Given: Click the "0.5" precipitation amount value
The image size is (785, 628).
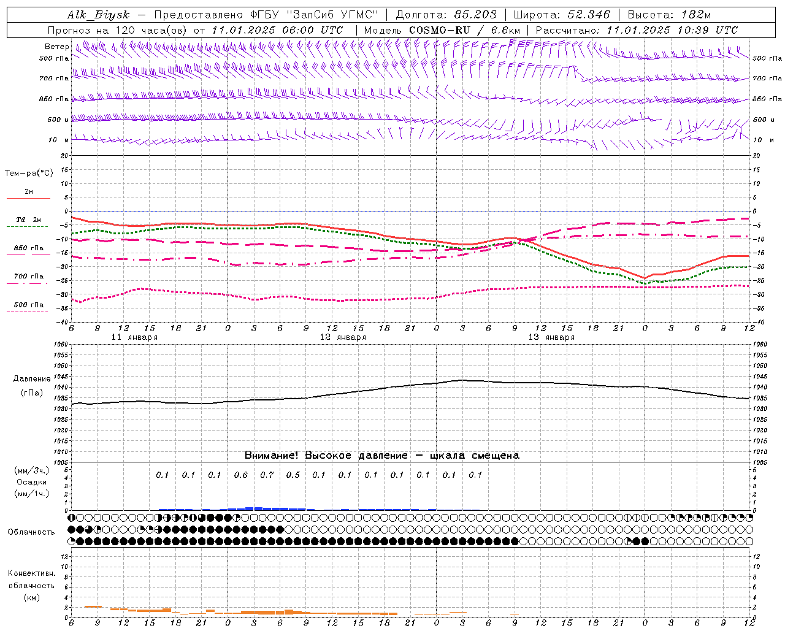Looking at the screenshot, I should tap(293, 475).
